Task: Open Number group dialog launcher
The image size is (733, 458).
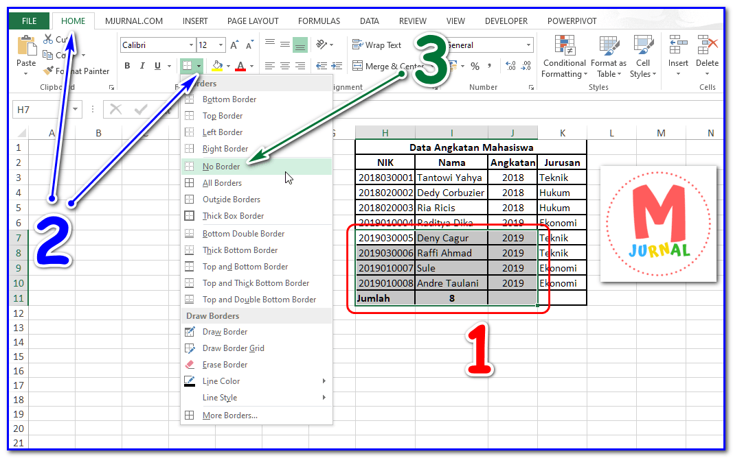Action: 531,87
